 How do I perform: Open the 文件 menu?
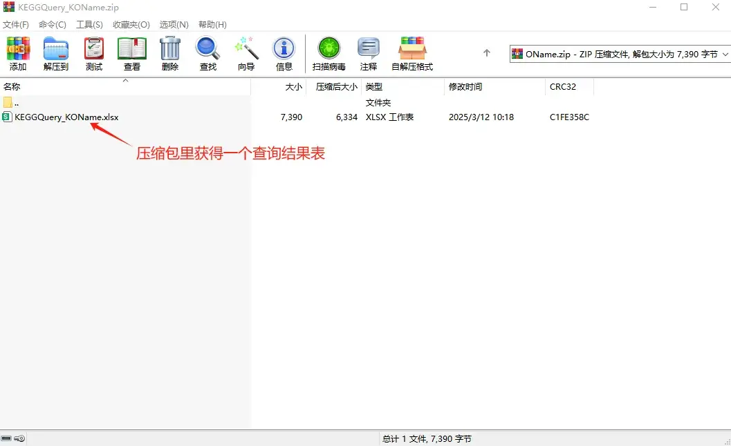point(17,24)
